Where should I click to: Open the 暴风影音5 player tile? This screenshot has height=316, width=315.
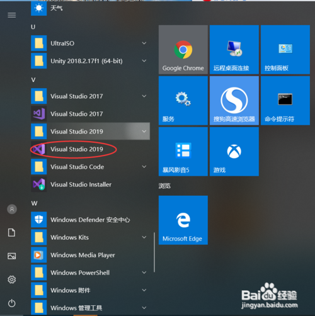click(x=183, y=152)
